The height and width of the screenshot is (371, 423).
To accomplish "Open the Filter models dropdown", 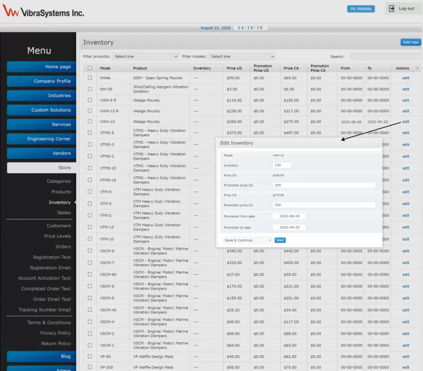I will tap(242, 57).
